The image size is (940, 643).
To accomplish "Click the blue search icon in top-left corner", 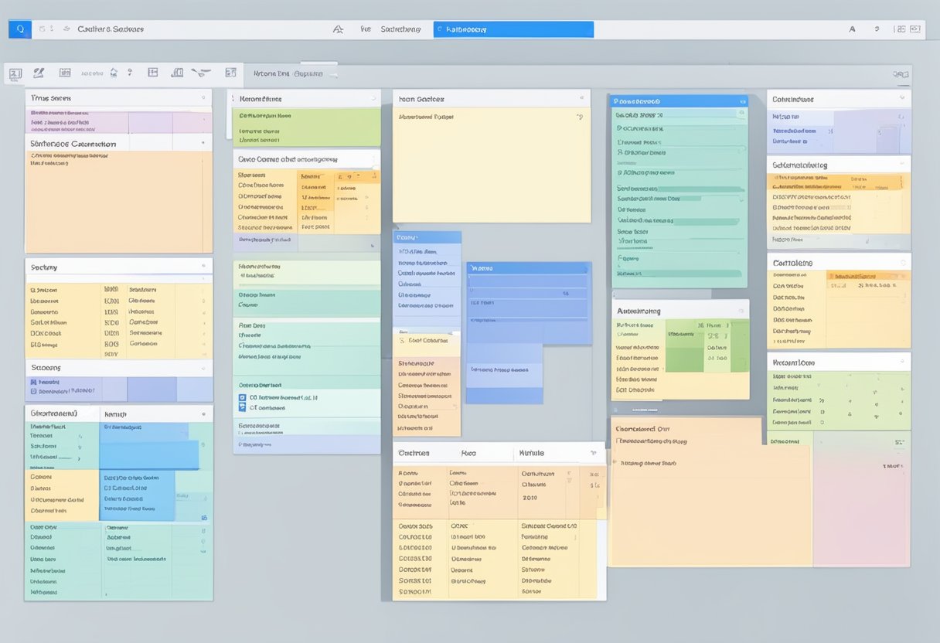I will (x=19, y=29).
